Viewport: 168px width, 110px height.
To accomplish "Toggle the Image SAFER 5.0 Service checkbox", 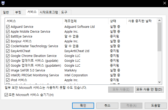I will 8,70.
